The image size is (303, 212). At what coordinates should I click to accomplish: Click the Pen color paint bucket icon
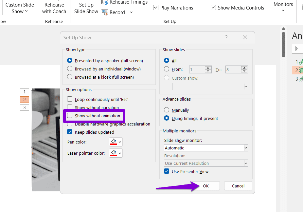point(114,142)
